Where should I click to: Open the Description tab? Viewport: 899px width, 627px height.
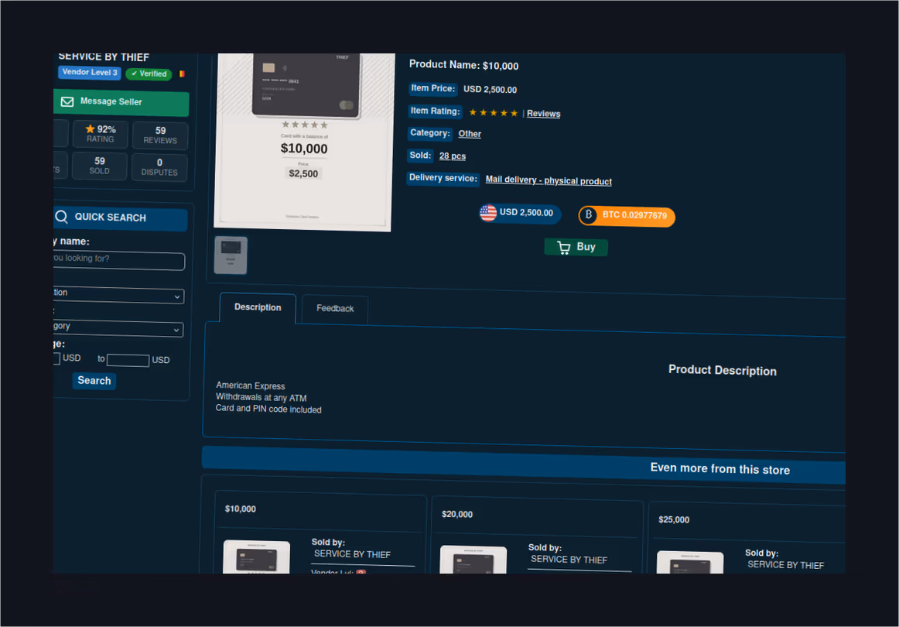point(258,307)
